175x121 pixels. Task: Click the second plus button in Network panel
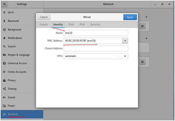pyautogui.click(x=146, y=38)
